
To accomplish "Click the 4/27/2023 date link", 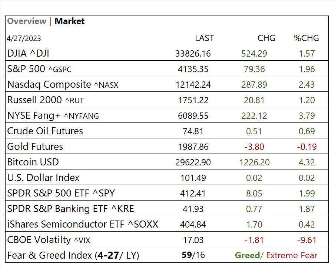I will (x=24, y=38).
